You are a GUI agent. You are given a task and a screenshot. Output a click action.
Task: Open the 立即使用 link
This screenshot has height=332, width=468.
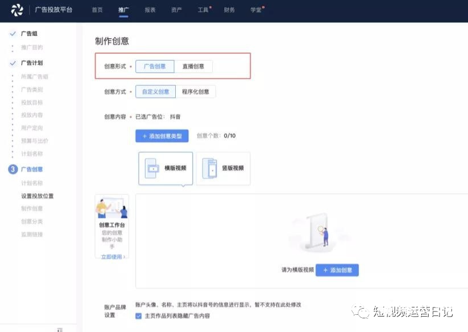click(111, 257)
